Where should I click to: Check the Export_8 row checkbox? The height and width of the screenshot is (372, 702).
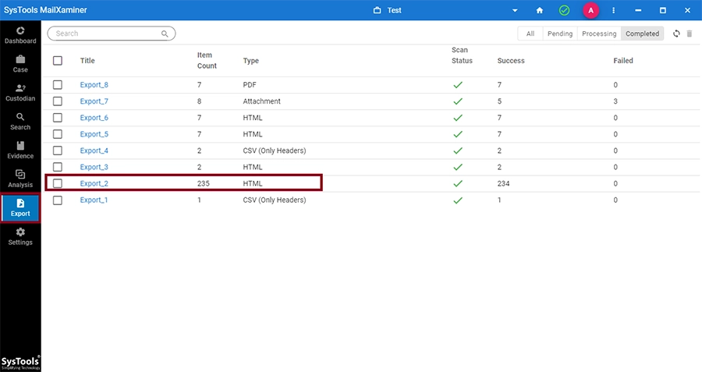tap(57, 84)
